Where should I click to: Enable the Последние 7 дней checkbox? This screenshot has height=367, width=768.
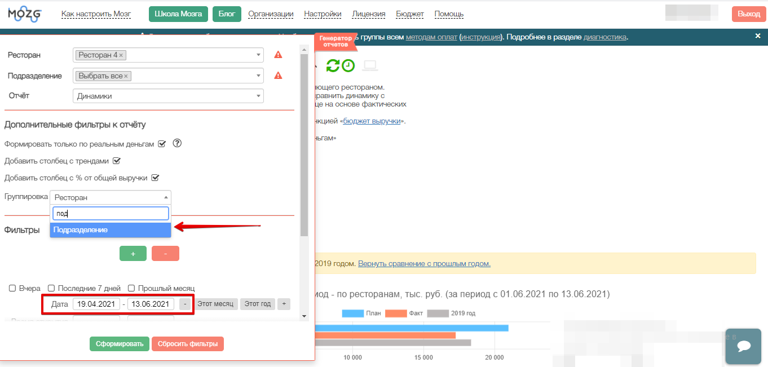pyautogui.click(x=51, y=288)
